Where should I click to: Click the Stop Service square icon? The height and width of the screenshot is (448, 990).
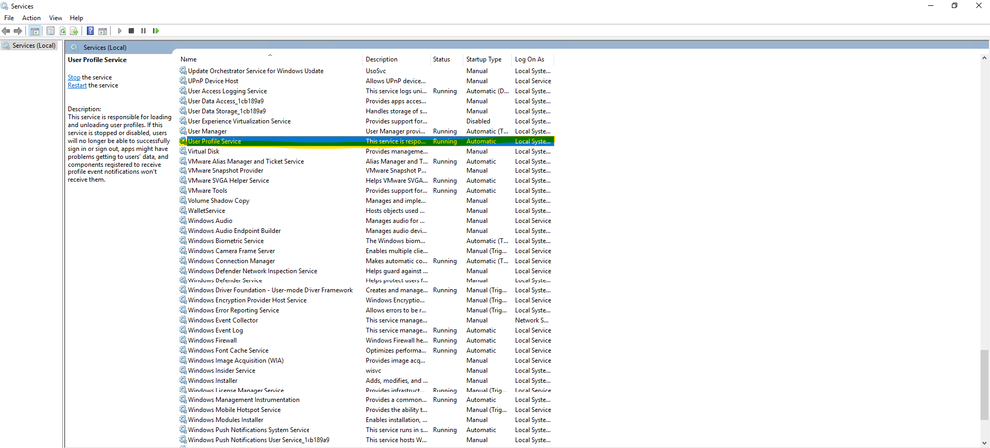click(131, 31)
